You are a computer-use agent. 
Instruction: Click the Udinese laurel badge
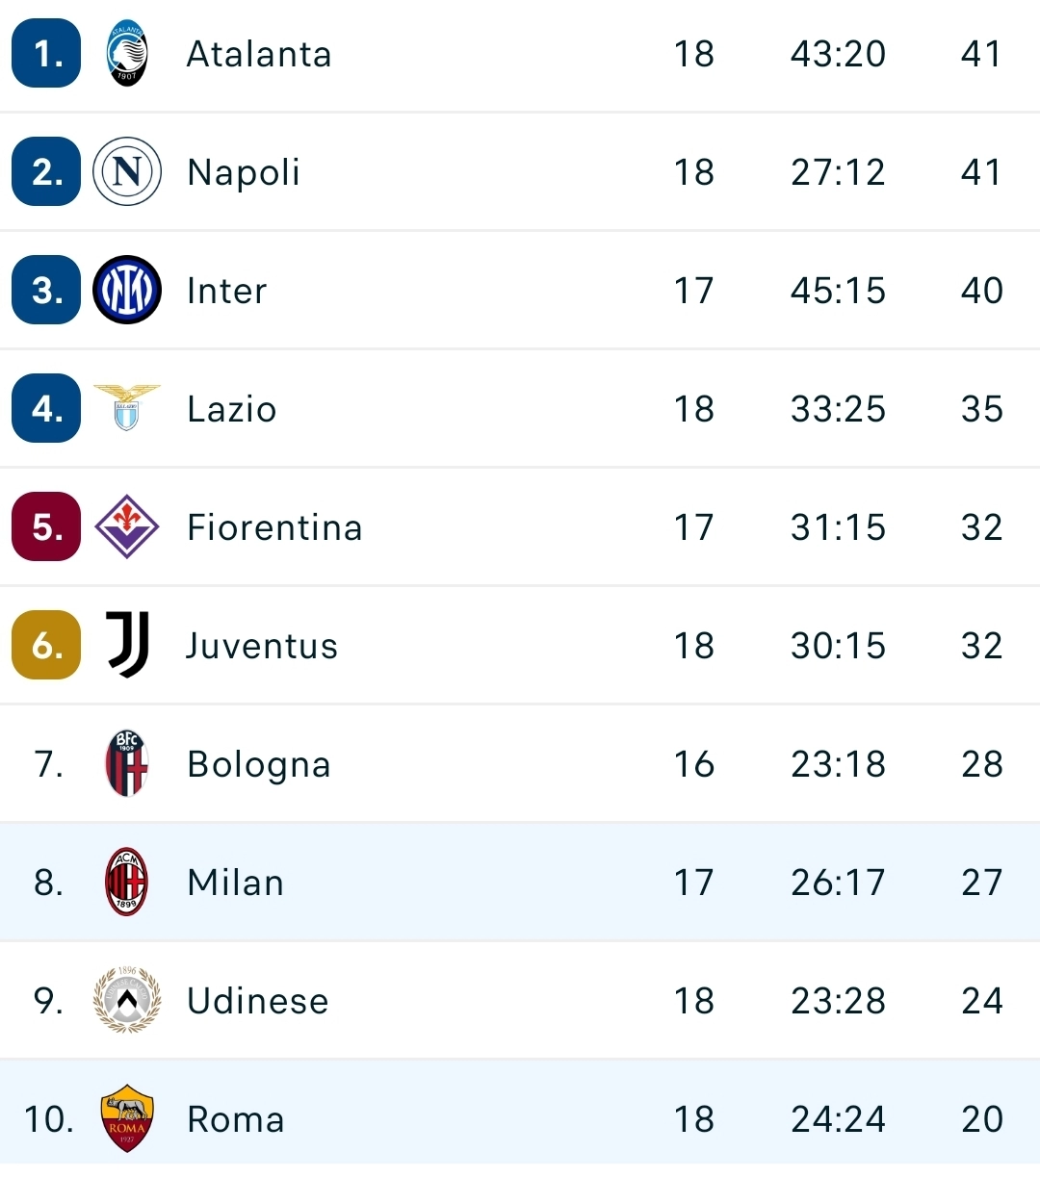(126, 1000)
